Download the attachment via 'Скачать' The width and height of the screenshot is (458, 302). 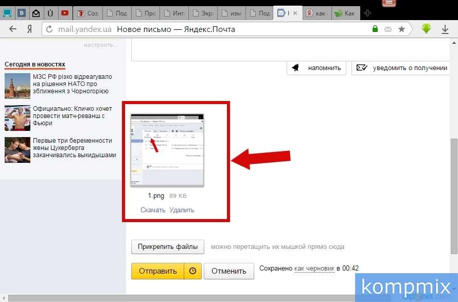[x=153, y=210]
